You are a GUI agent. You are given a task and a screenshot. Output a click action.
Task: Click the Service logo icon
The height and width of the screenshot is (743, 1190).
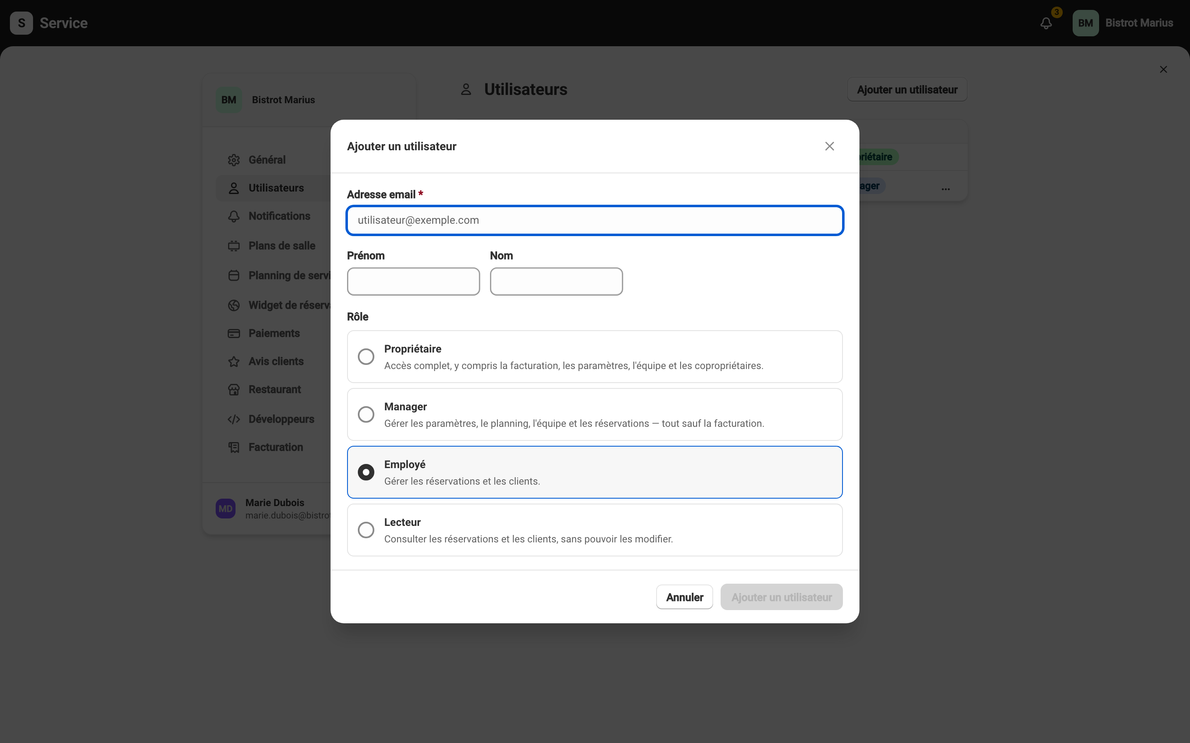21,23
